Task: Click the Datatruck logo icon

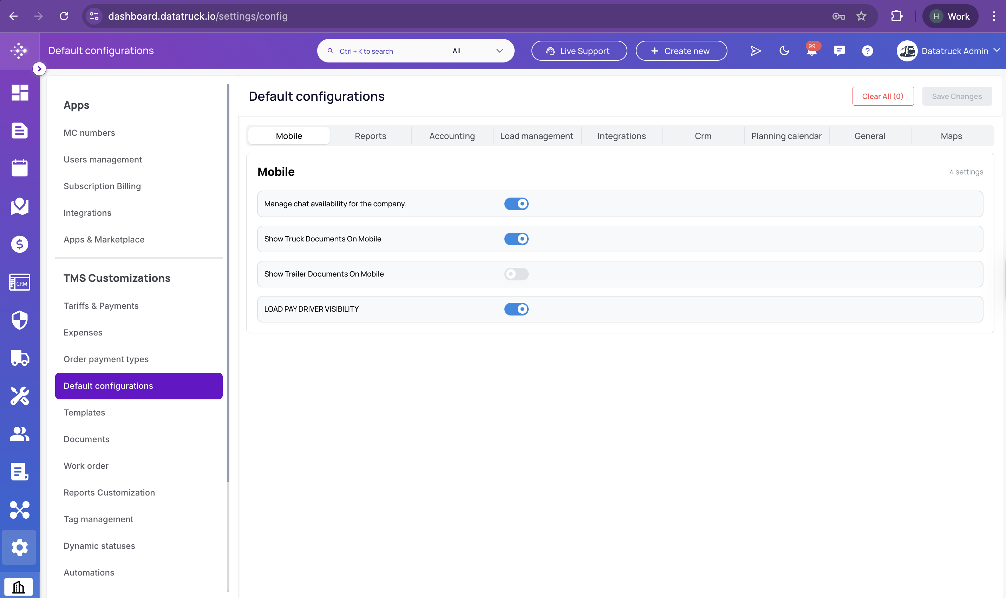Action: click(19, 51)
